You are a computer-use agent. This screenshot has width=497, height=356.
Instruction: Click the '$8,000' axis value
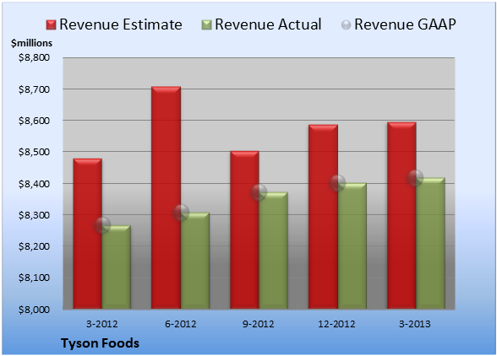[x=34, y=310]
